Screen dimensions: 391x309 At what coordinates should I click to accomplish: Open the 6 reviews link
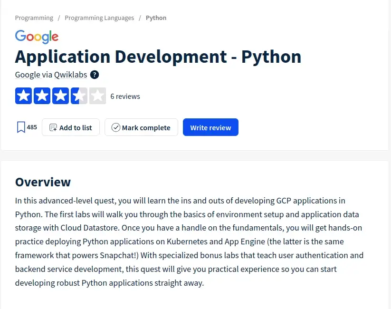click(x=125, y=97)
